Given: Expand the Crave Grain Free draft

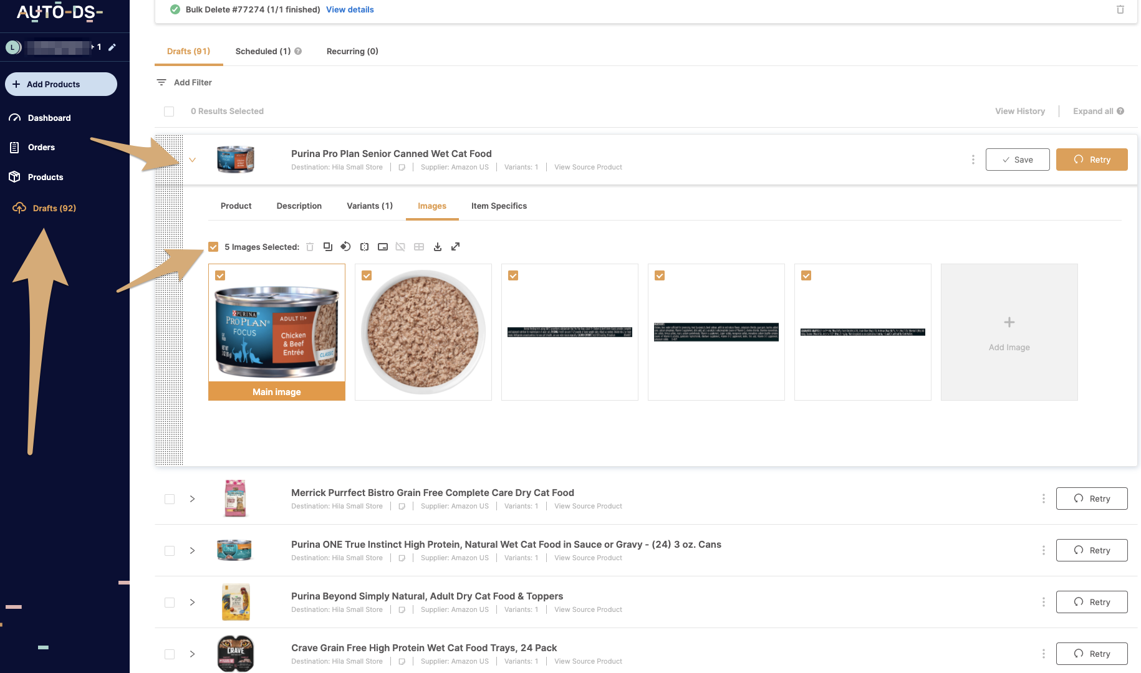Looking at the screenshot, I should 193,654.
